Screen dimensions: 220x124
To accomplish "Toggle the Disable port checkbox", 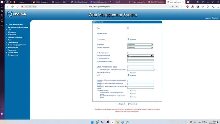I will tap(128, 34).
